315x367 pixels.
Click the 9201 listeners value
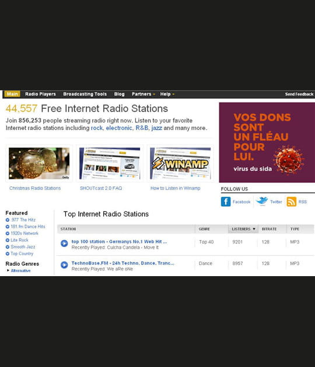pos(237,242)
